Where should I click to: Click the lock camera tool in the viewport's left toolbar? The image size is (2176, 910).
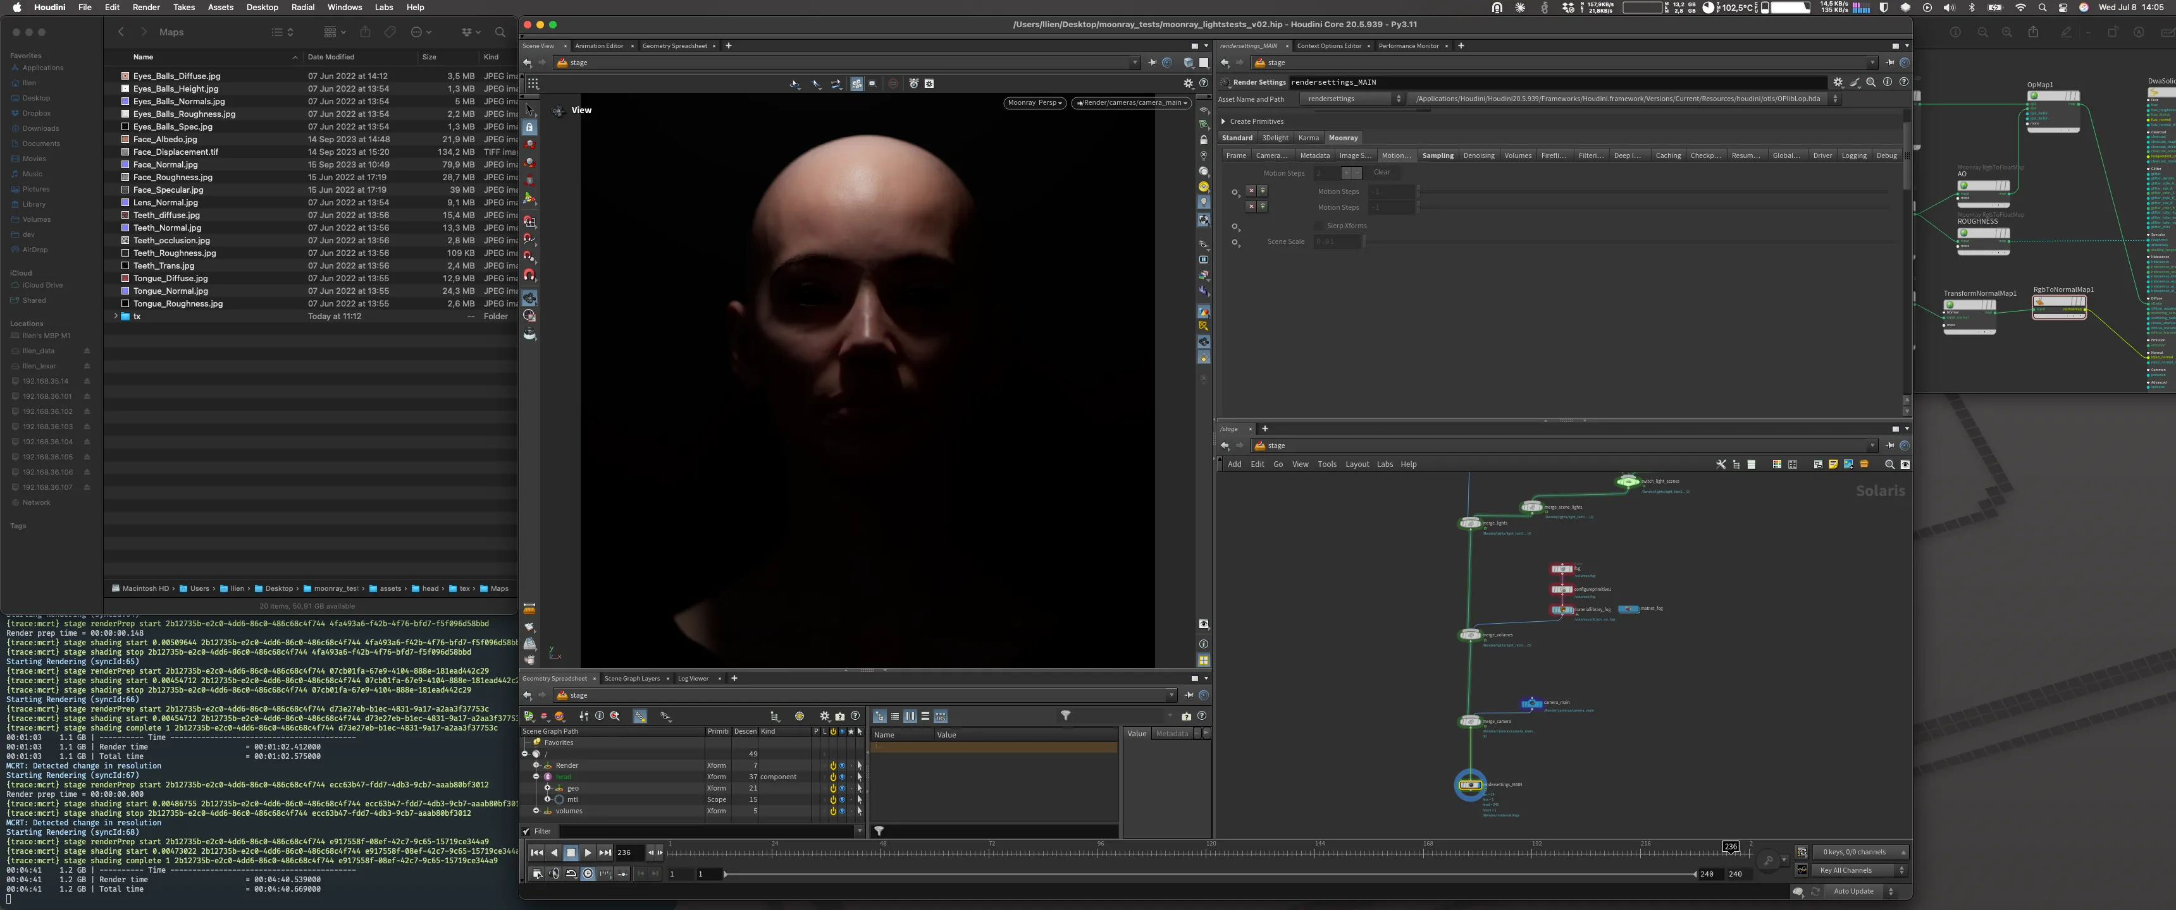[x=529, y=128]
